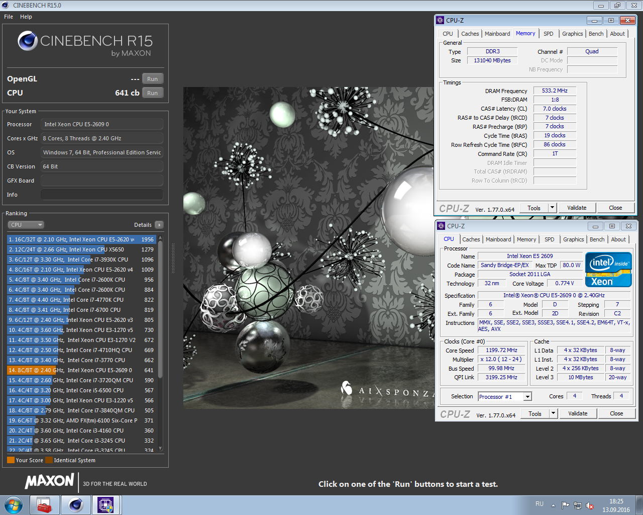Switch to Graphics tab in lower CPU-Z
643x515 pixels.
[x=573, y=239]
